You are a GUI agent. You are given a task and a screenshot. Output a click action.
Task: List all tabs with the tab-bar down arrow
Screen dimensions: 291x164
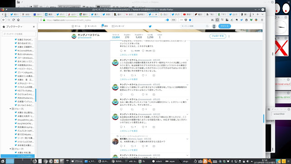262,14
